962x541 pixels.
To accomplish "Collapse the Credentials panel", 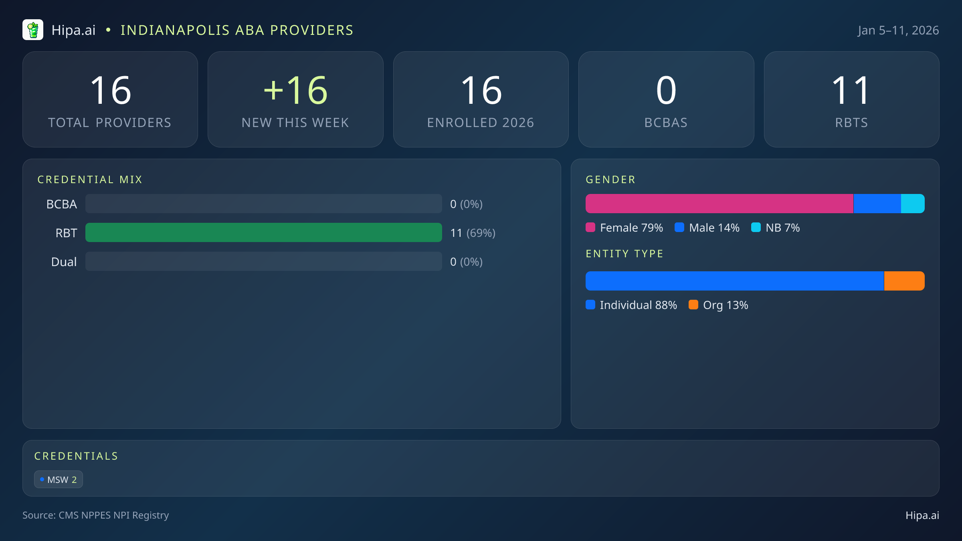I will click(x=76, y=456).
